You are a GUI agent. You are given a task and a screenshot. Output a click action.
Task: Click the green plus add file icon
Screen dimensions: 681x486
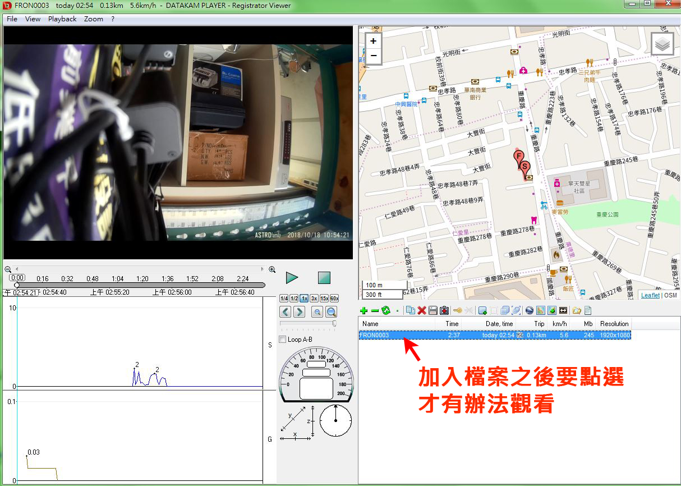click(363, 310)
